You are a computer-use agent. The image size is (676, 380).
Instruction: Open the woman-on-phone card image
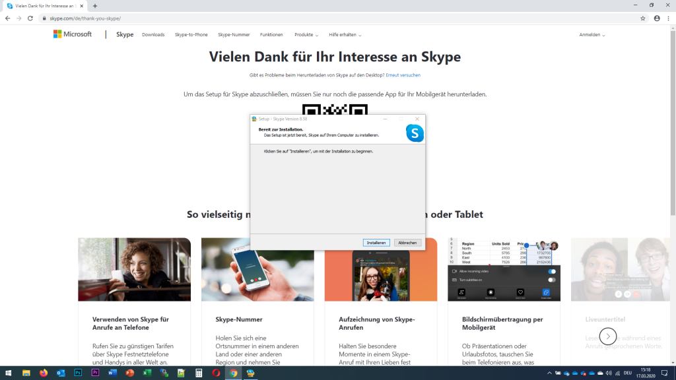pos(135,269)
